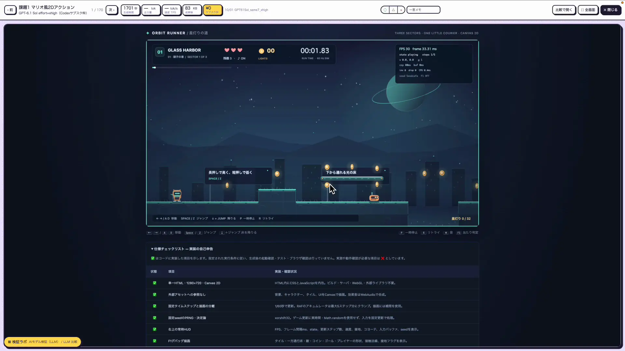Viewport: 625px width, 351px height.
Task: Click the 83 KB artifact size badge
Action: tap(192, 10)
